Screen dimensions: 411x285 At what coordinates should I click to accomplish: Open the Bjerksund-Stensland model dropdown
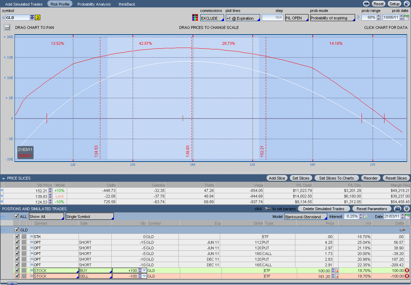click(306, 217)
